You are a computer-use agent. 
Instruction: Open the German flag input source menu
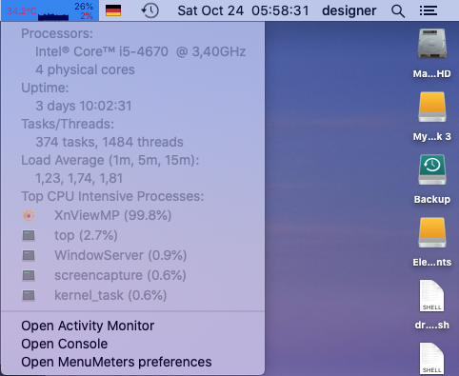[113, 10]
